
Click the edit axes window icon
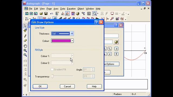[x=73, y=14]
